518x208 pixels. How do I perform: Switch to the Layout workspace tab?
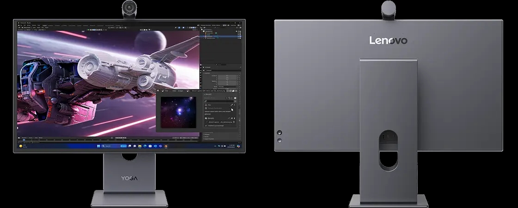(x=45, y=25)
